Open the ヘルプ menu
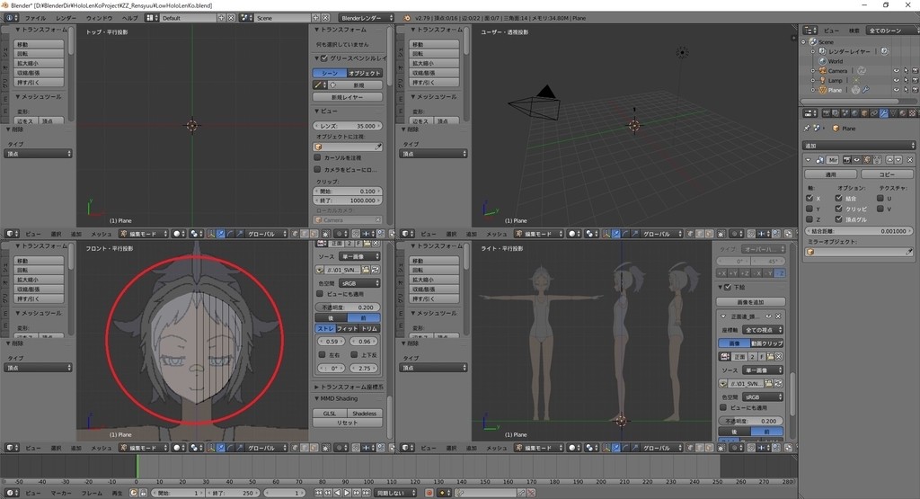Image resolution: width=920 pixels, height=499 pixels. pyautogui.click(x=129, y=18)
